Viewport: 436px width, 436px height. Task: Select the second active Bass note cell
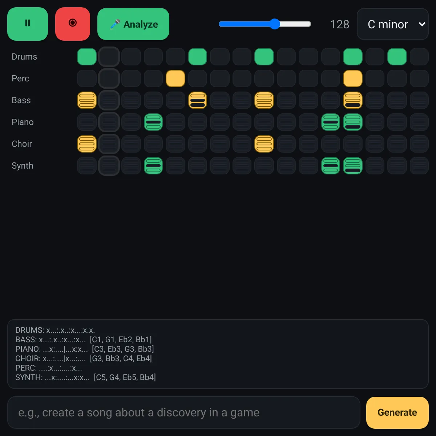198,100
